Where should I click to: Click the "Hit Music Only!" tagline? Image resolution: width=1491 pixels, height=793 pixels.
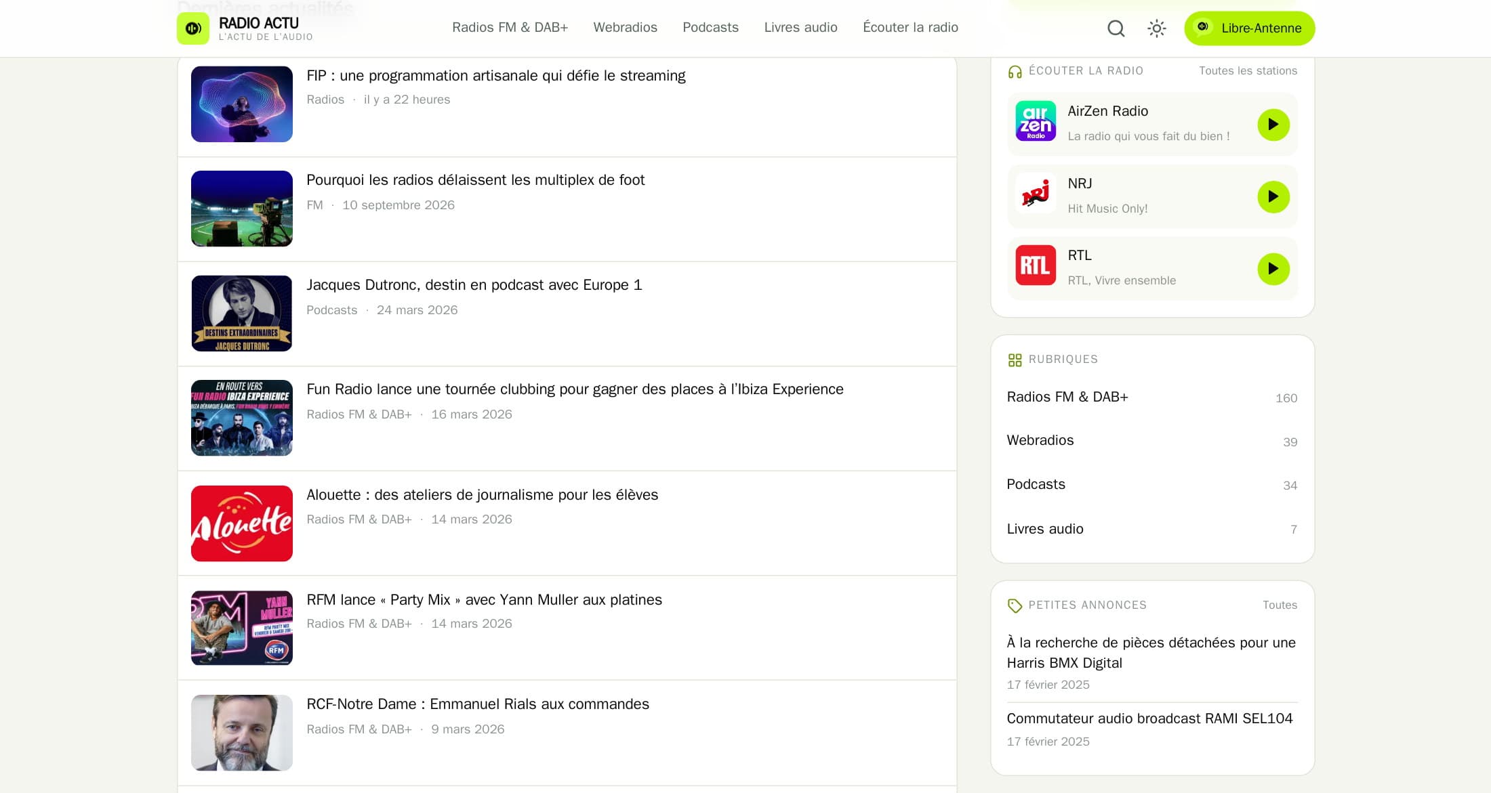[x=1107, y=209]
